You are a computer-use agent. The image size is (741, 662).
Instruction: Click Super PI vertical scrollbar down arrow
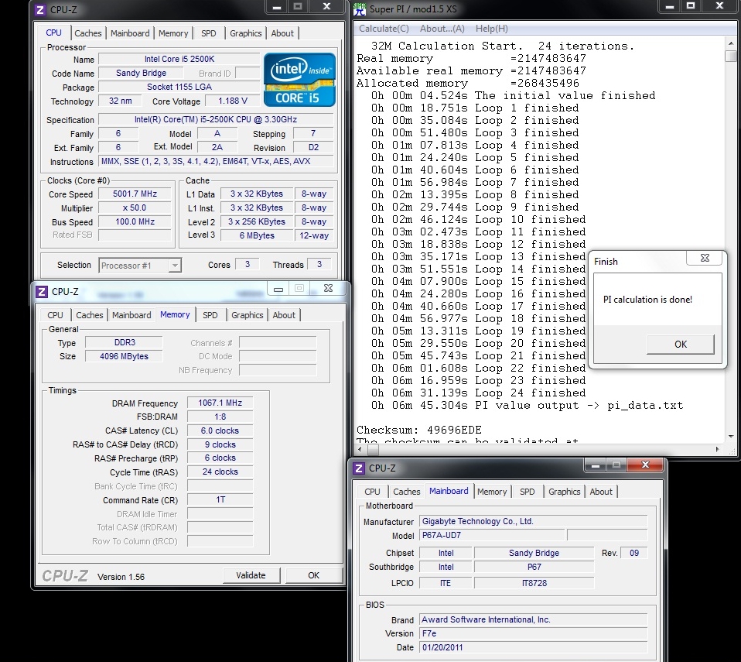[x=731, y=436]
